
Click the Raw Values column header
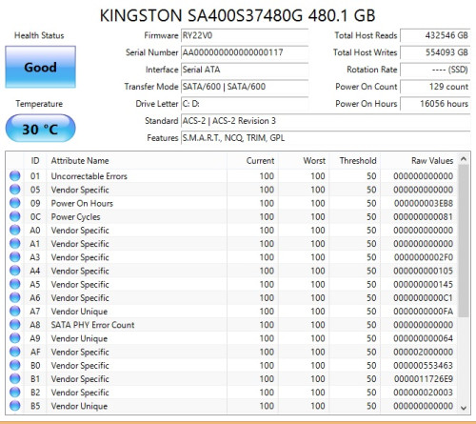[419, 161]
